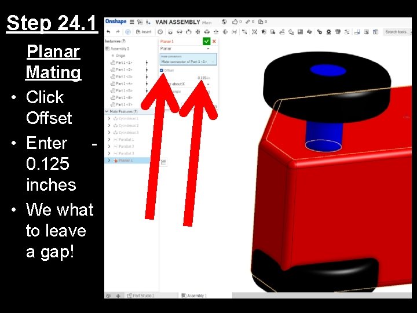Expand the Parallel 3 mate
This screenshot has width=417, height=313.
pyautogui.click(x=109, y=153)
